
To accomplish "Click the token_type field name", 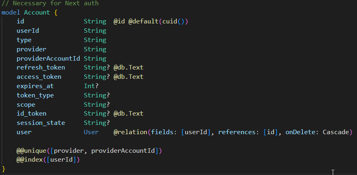I will [35, 95].
